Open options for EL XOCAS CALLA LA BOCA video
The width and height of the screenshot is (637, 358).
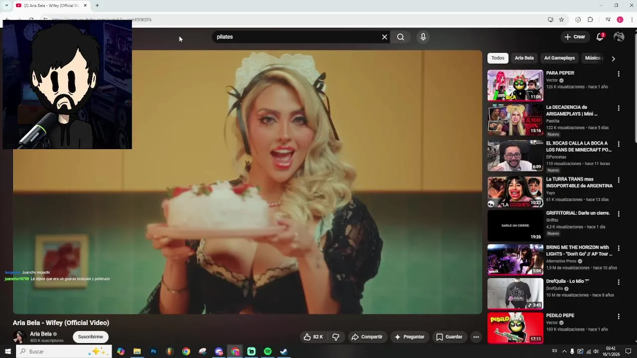619,144
